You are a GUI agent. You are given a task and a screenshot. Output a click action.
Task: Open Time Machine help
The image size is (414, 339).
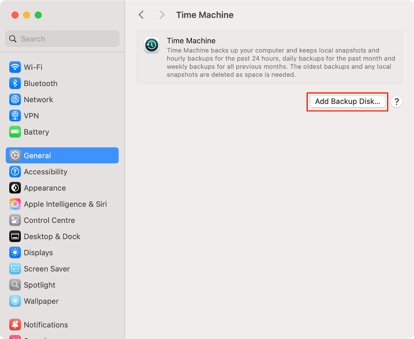click(x=396, y=102)
